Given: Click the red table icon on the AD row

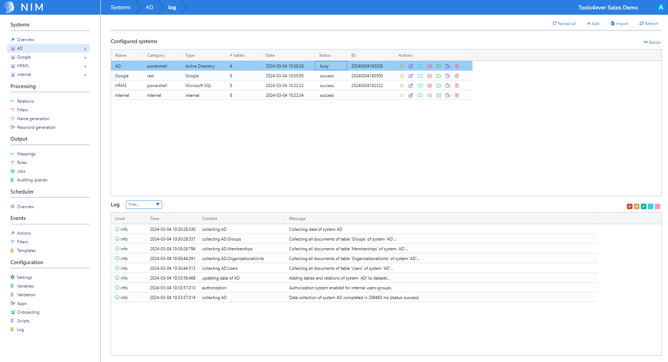Looking at the screenshot, I should click(430, 66).
